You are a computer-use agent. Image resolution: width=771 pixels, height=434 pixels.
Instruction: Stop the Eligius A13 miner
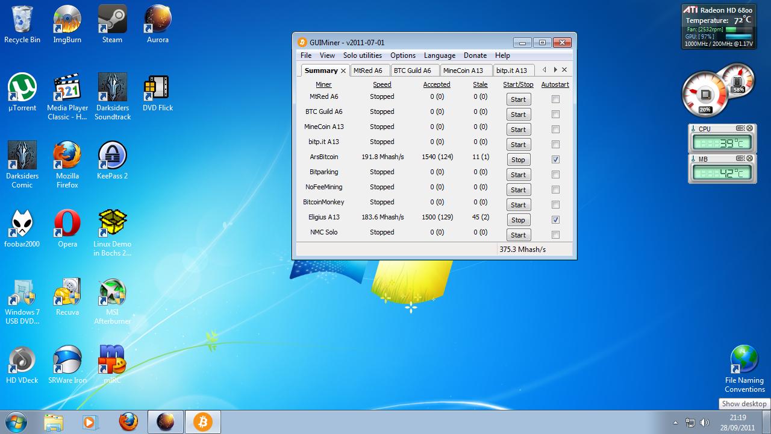pyautogui.click(x=518, y=220)
